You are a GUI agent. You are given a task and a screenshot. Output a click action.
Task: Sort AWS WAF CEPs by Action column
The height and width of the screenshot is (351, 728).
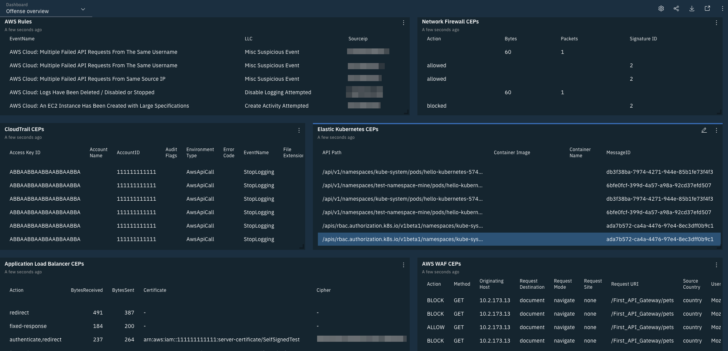[x=434, y=284]
